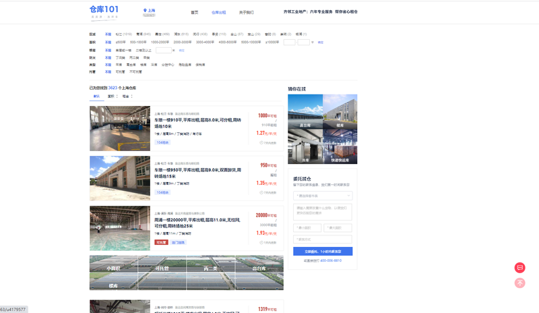Click the 联系方式 contact input field
Screen dimensions: 539x313
click(x=323, y=239)
